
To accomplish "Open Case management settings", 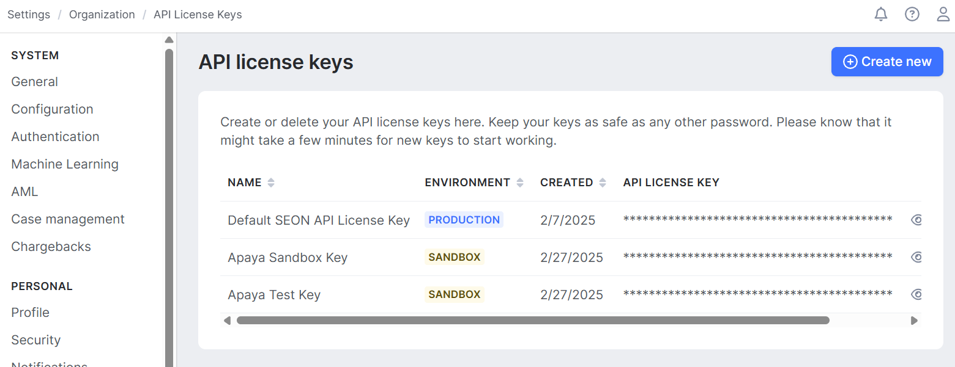I will coord(68,219).
